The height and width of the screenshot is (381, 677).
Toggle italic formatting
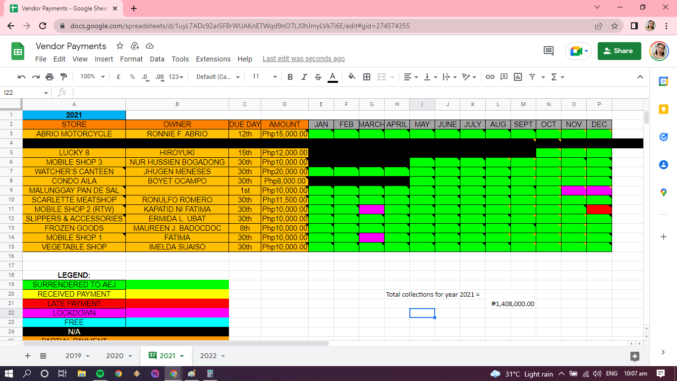[x=304, y=77]
